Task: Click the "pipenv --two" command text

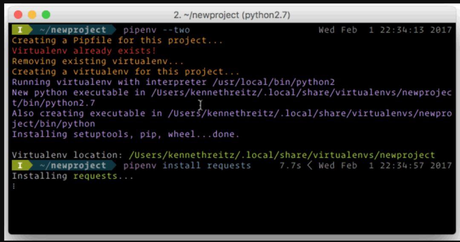Action: click(156, 30)
